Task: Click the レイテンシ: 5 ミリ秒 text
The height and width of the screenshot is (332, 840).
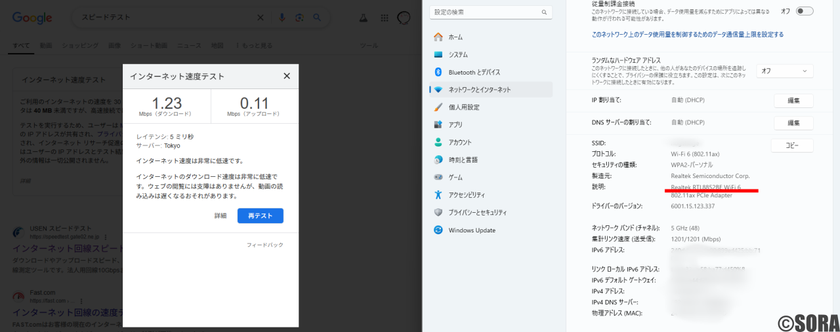Action: click(x=165, y=137)
